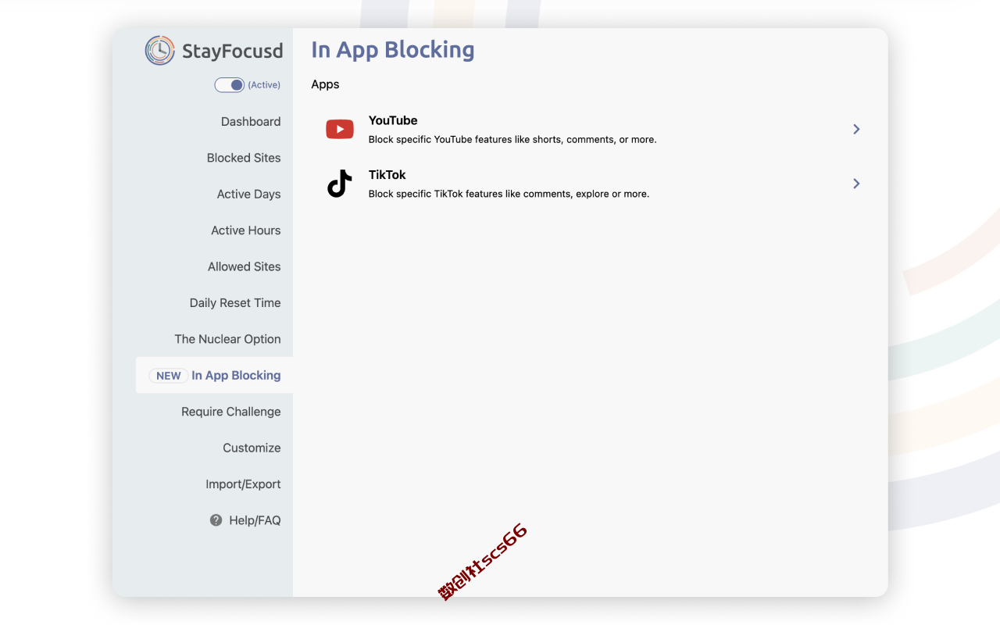Click the StayFocusd title text
Image resolution: width=1000 pixels, height=625 pixels.
click(232, 52)
